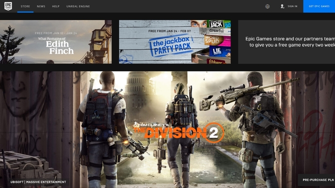Click the Epic Games logo
Image resolution: width=335 pixels, height=188 pixels.
tap(8, 6)
